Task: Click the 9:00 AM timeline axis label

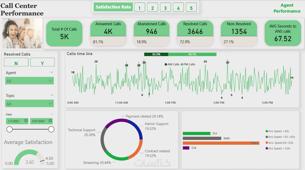Action: coord(73,103)
